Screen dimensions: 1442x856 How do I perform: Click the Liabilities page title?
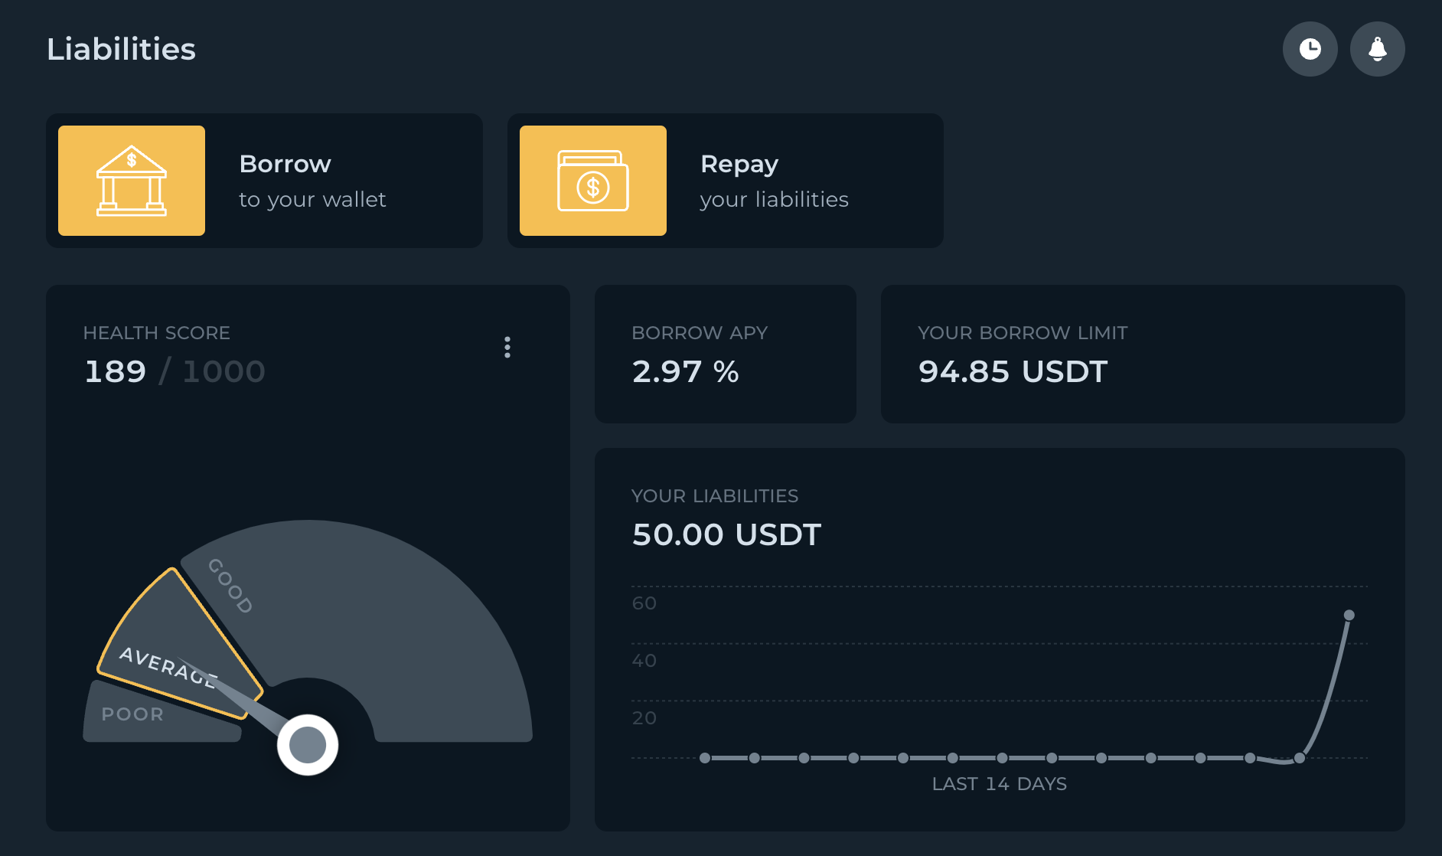(121, 49)
